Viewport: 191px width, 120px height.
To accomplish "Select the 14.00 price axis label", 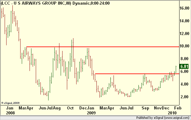I will coord(184,21).
